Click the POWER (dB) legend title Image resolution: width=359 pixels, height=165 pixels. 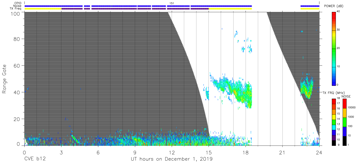coord(334,6)
